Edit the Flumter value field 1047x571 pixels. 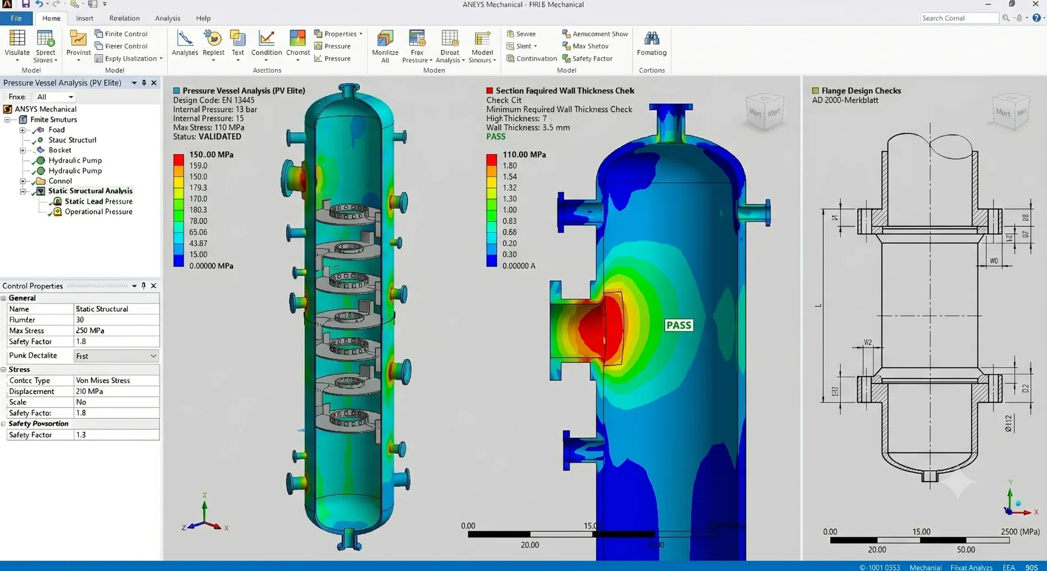(116, 320)
